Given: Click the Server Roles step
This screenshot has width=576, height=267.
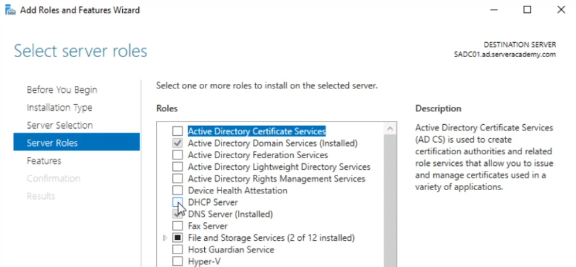Looking at the screenshot, I should tap(52, 143).
